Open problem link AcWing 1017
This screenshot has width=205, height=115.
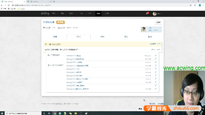[77, 66]
